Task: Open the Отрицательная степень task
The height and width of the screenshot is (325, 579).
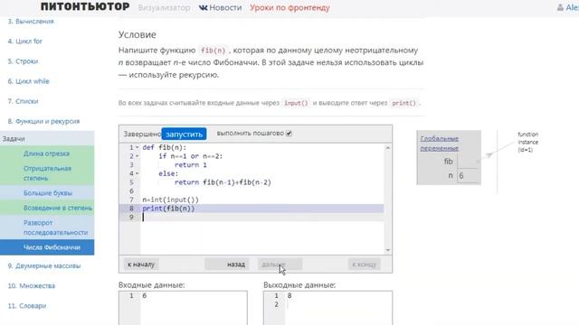Action: [x=47, y=173]
